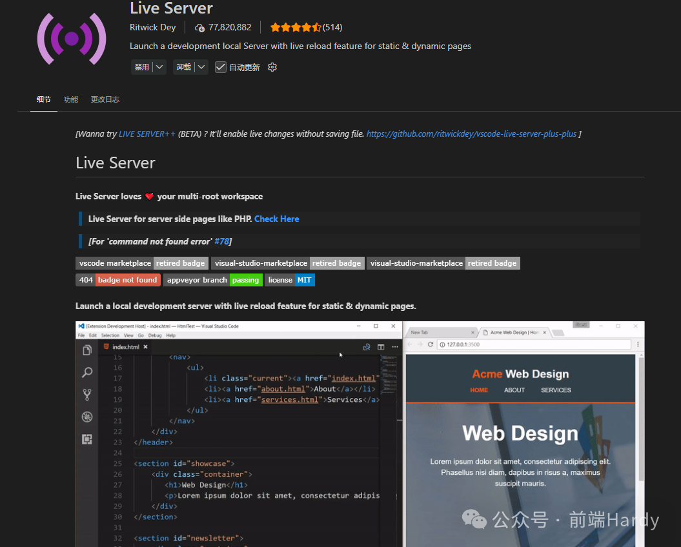Screen dimensions: 681x547
Task: Click HOME in Acme Web Design nav
Action: [479, 390]
